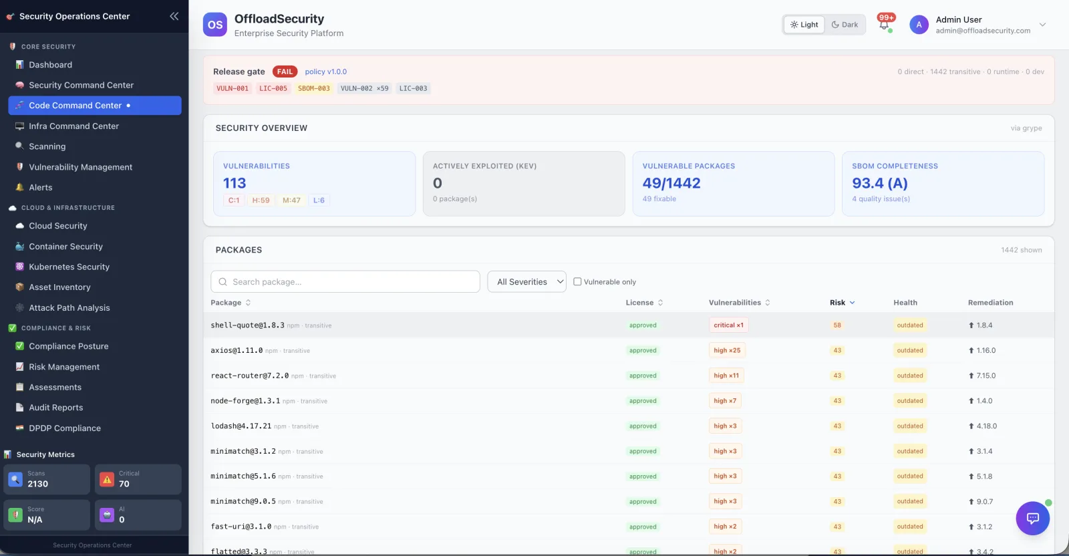
Task: Click the Kubernetes Security icon
Action: pos(19,267)
